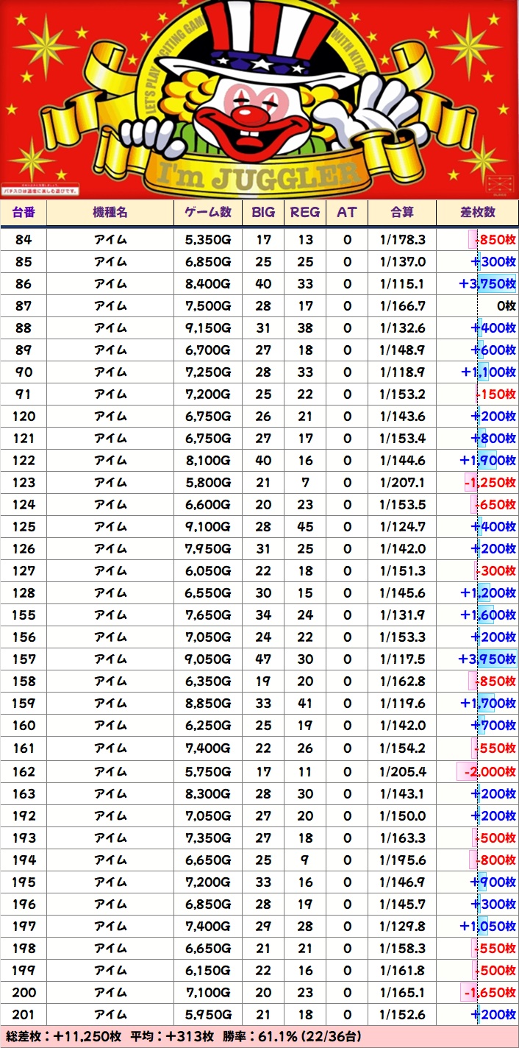519x1048 pixels.
Task: Click the +800枚 difference value
Action: (494, 439)
